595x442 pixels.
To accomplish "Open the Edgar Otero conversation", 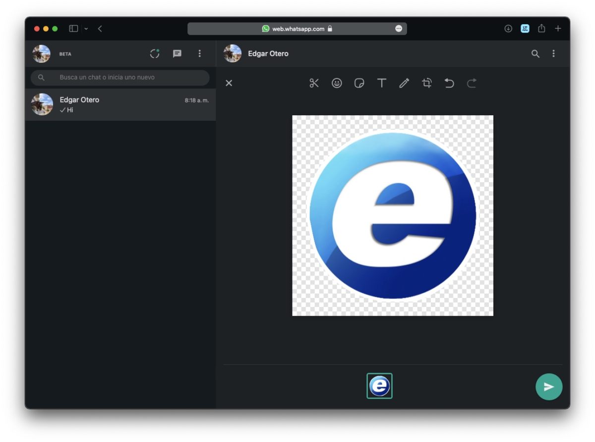I will pyautogui.click(x=120, y=104).
